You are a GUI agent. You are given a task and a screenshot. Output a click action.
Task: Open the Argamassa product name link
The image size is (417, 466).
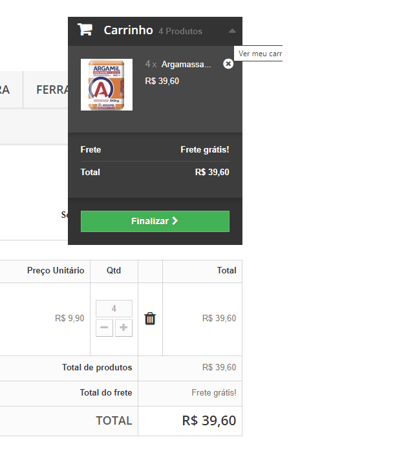(x=186, y=64)
